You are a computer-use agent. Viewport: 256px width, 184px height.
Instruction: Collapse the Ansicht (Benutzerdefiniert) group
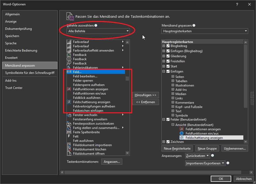tap(173, 125)
